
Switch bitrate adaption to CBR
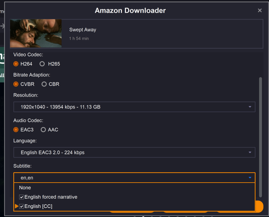[44, 84]
